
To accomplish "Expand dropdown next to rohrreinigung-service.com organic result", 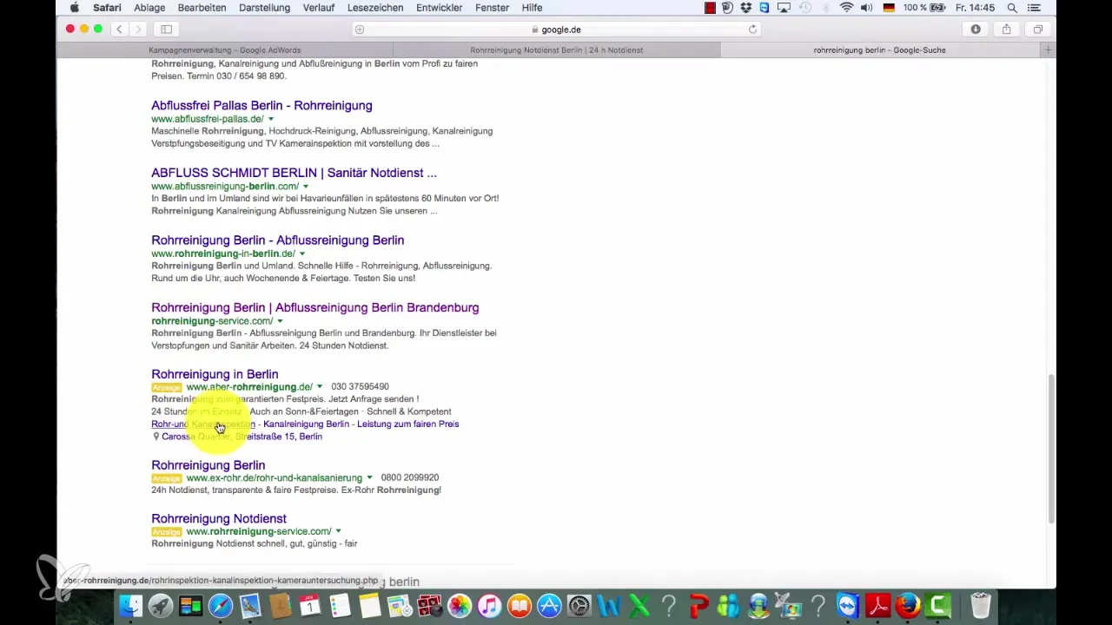I will coord(280,321).
